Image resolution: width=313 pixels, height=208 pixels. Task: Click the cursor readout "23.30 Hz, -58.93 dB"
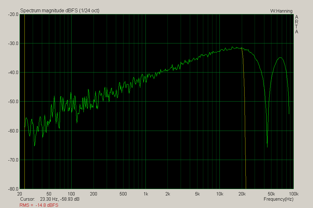click(60, 199)
